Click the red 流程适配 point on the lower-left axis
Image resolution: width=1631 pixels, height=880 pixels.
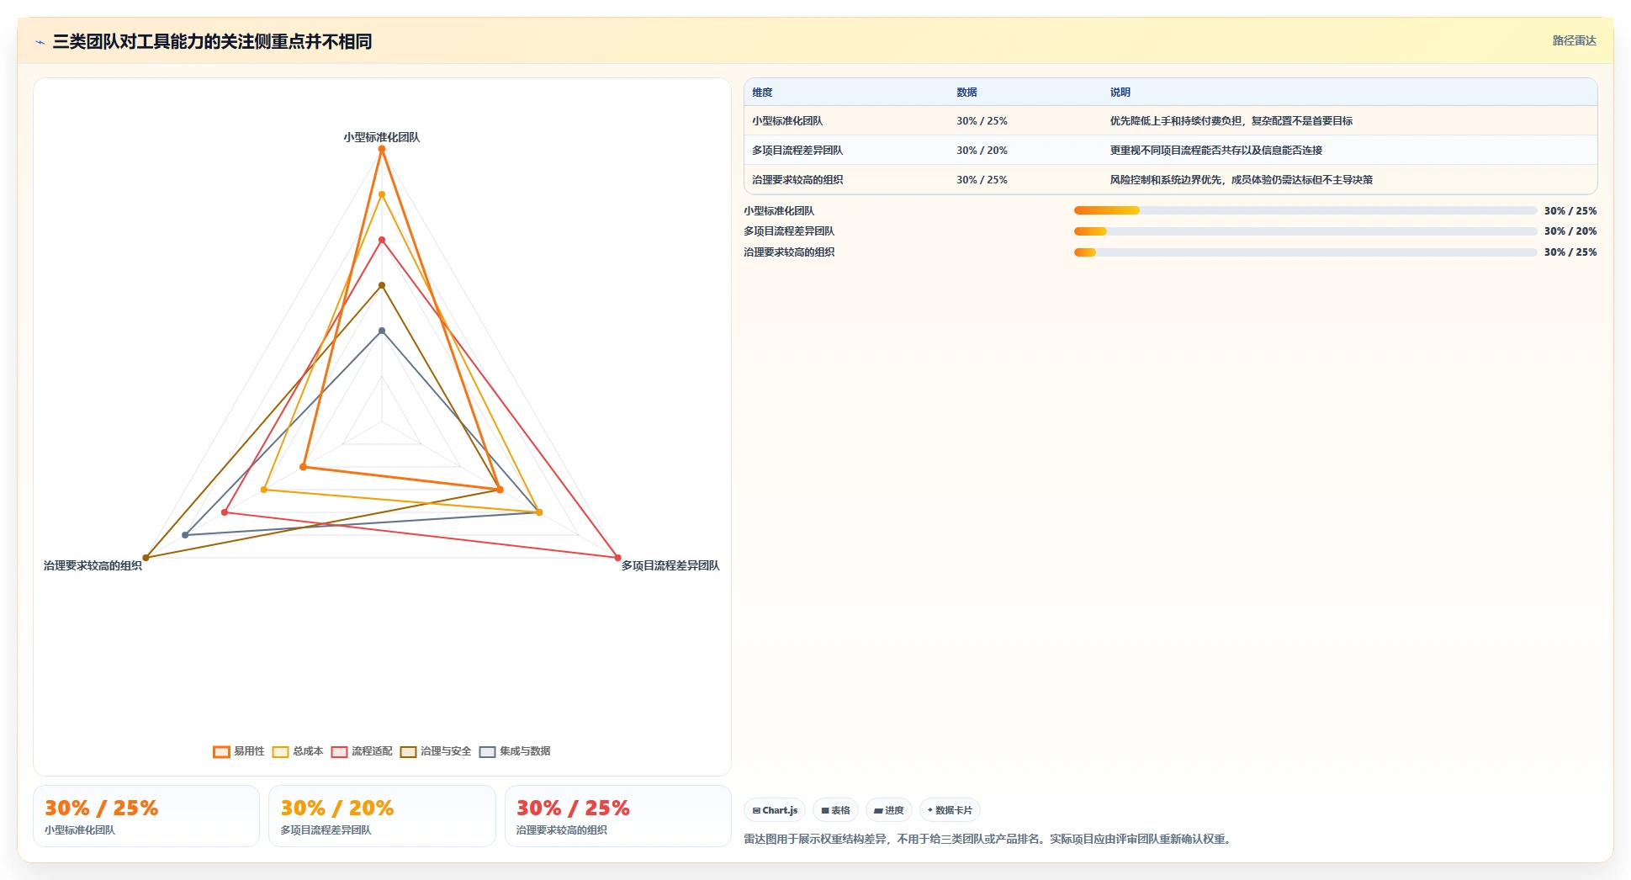click(x=225, y=512)
